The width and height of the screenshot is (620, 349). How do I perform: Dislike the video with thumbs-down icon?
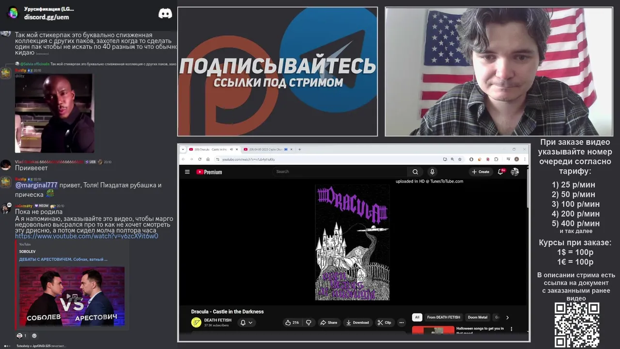309,322
